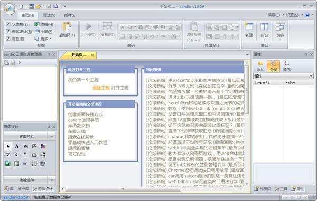Click the 新建 new window icon

tap(249, 26)
